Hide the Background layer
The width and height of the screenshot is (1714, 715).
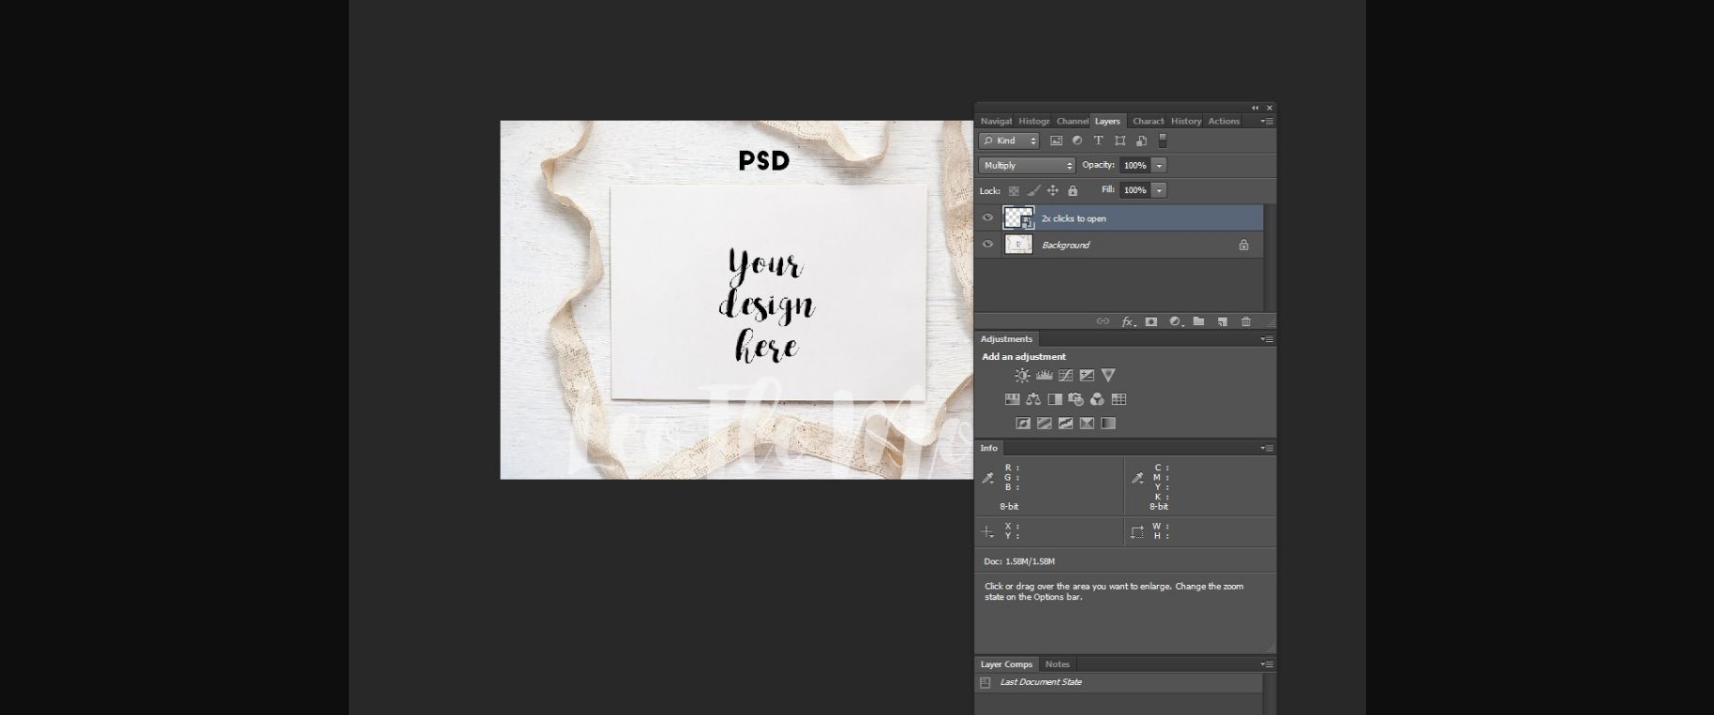pos(987,245)
